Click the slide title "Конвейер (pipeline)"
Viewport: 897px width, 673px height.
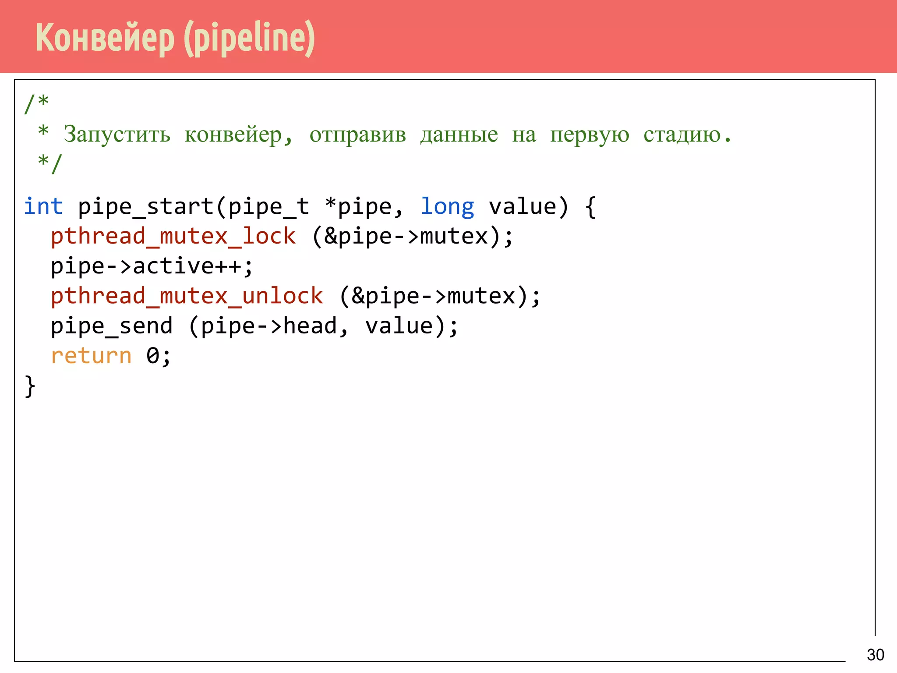[175, 38]
